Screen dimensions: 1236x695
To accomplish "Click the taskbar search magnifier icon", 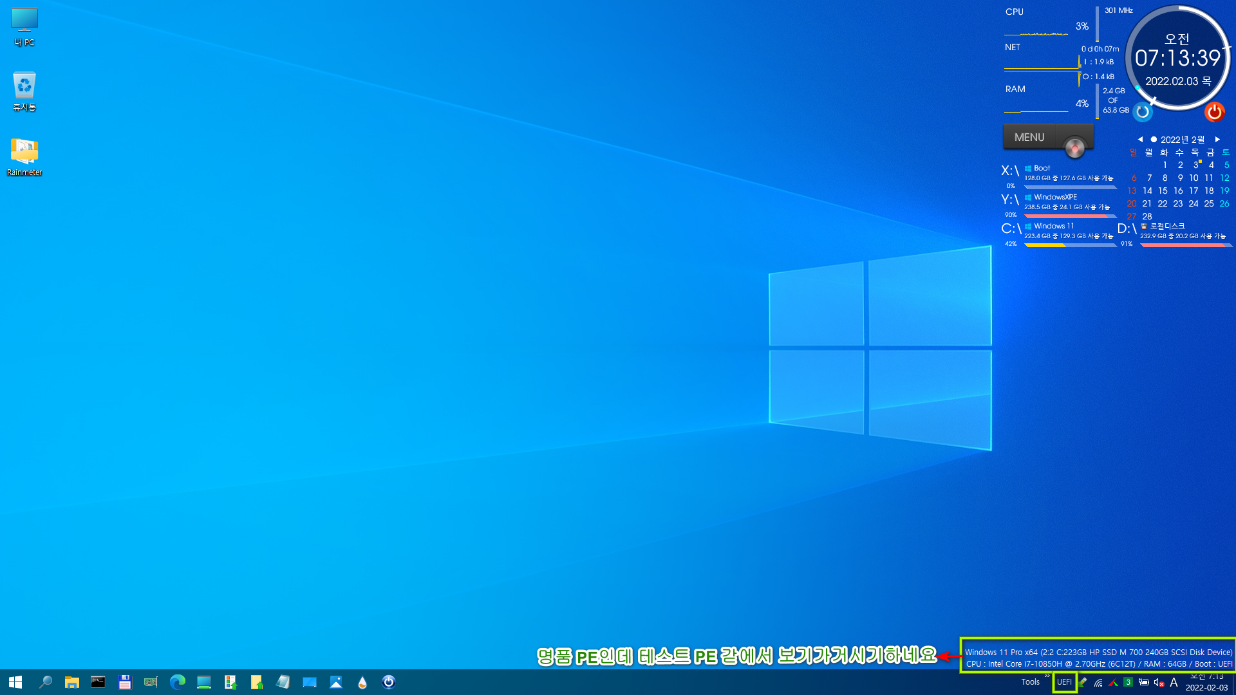I will 45,682.
